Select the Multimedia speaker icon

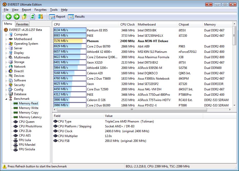pos(11,57)
